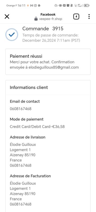Tap the NFC status bar icon
The image size is (96, 212).
click(x=64, y=6)
